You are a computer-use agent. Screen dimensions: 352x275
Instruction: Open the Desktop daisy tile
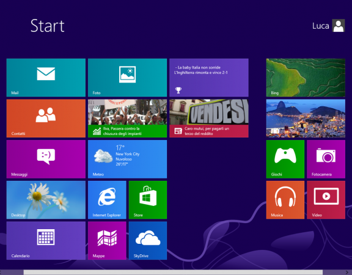coord(46,200)
